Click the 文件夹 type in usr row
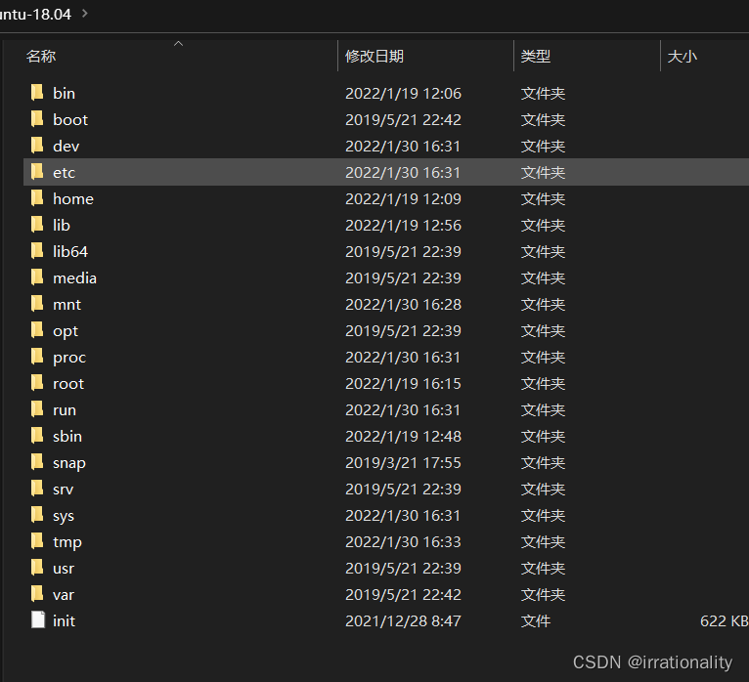This screenshot has height=682, width=749. 543,569
